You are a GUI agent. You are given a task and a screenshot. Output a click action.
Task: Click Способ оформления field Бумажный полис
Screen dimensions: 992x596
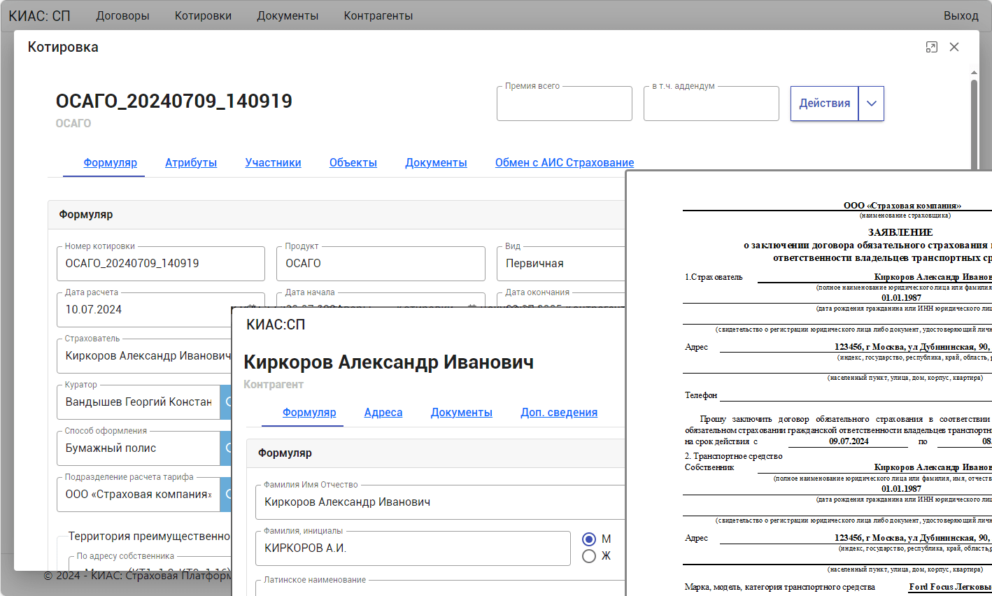click(x=139, y=448)
